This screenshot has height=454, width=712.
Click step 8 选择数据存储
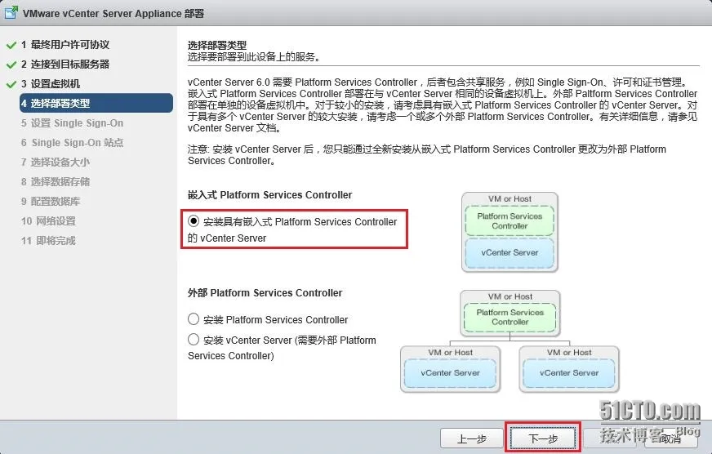tap(56, 181)
